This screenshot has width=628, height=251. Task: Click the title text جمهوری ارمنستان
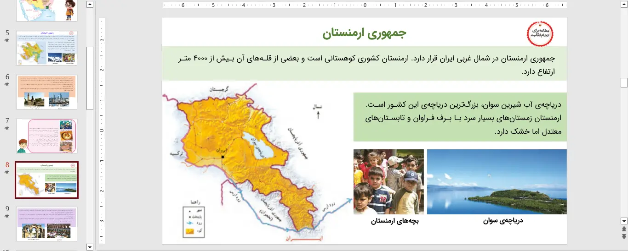click(x=364, y=33)
